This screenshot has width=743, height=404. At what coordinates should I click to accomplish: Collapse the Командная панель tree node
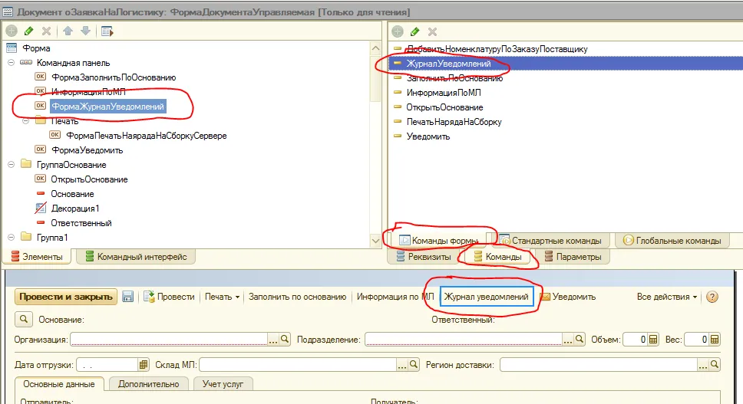tap(12, 62)
